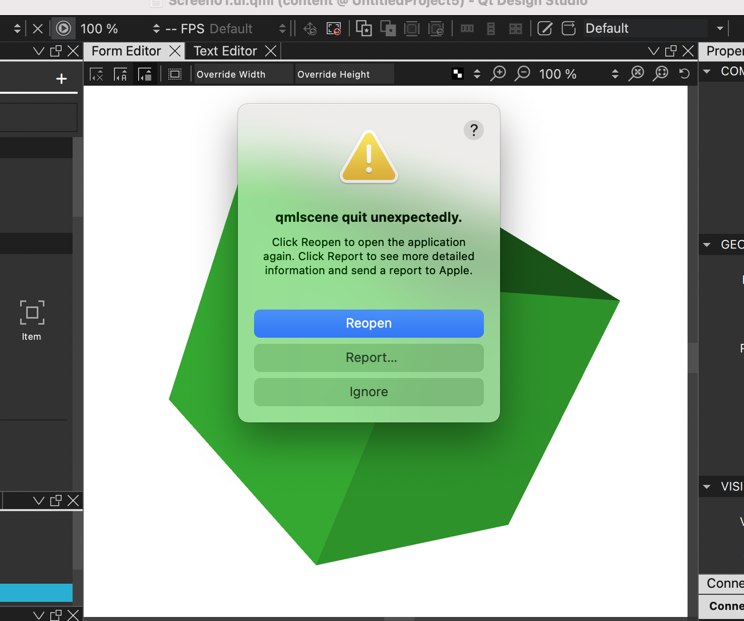Click the column layout icon
Viewport: 744px width, 621px height.
click(x=491, y=29)
